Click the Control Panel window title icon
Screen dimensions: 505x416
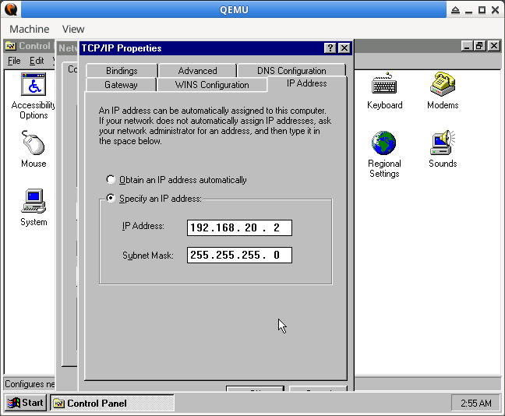tap(11, 46)
